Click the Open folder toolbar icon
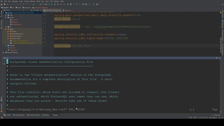224x126 pixels. point(2,5)
